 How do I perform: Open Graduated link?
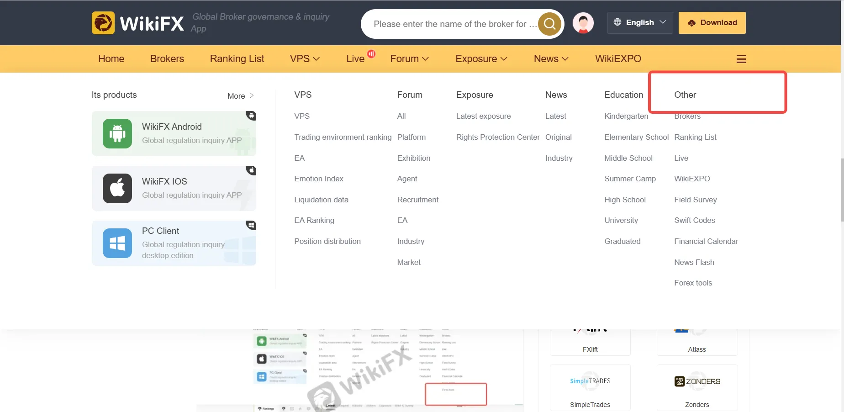tap(622, 241)
